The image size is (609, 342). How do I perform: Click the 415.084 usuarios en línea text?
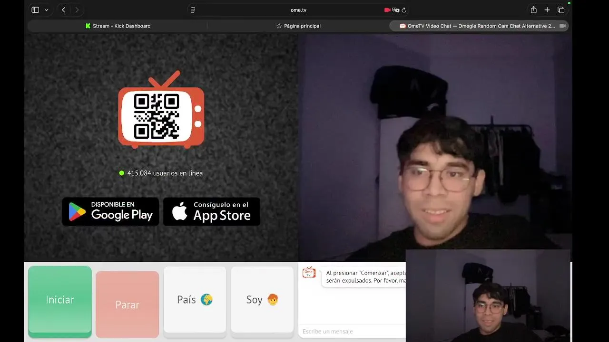(165, 173)
